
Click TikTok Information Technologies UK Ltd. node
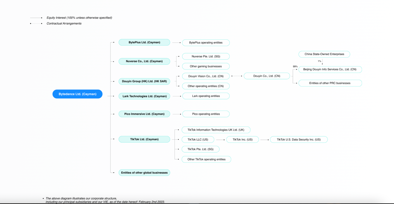(x=216, y=130)
